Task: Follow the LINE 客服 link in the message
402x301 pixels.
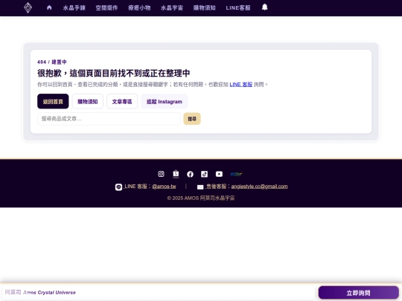Action: tap(241, 84)
